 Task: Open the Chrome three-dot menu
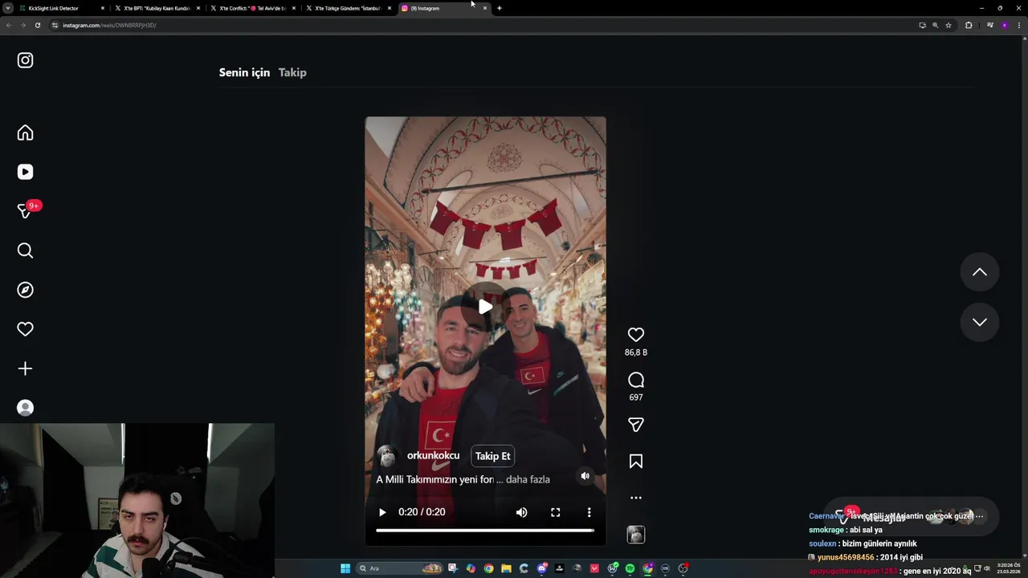[x=1019, y=25]
